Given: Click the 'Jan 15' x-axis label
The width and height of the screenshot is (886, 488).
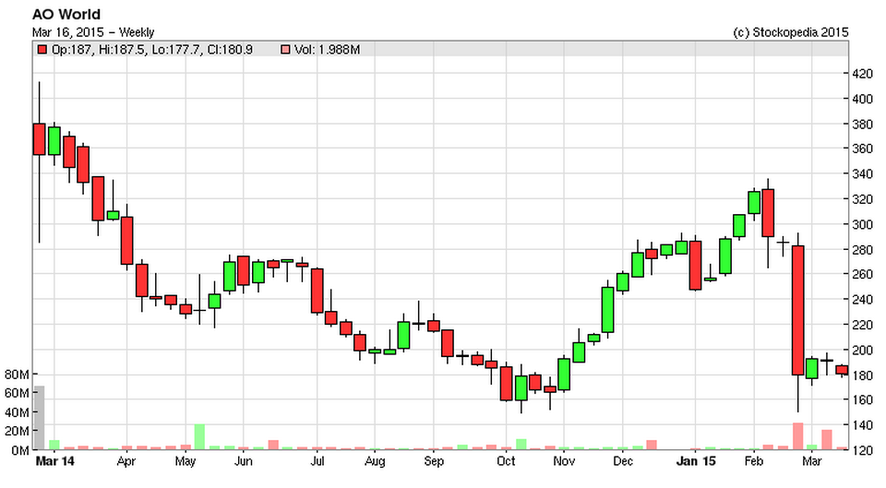Looking at the screenshot, I should [696, 461].
